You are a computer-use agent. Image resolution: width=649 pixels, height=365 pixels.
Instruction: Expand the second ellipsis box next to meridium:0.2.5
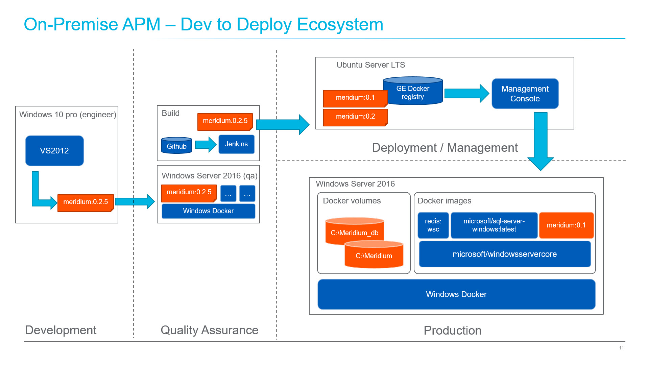point(247,193)
